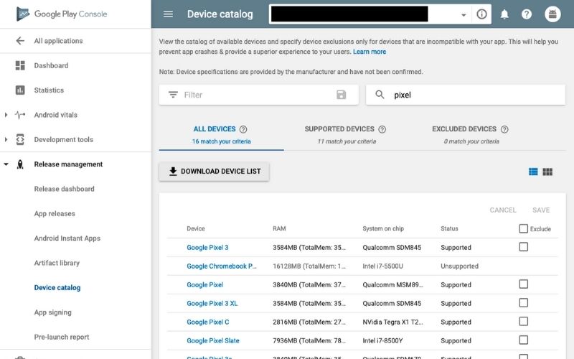Viewport: 574px width, 359px height.
Task: Tick the Exclude all header checkbox
Action: click(x=523, y=228)
